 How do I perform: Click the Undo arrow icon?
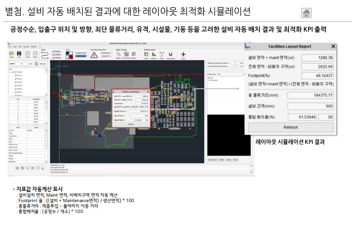pos(27,53)
